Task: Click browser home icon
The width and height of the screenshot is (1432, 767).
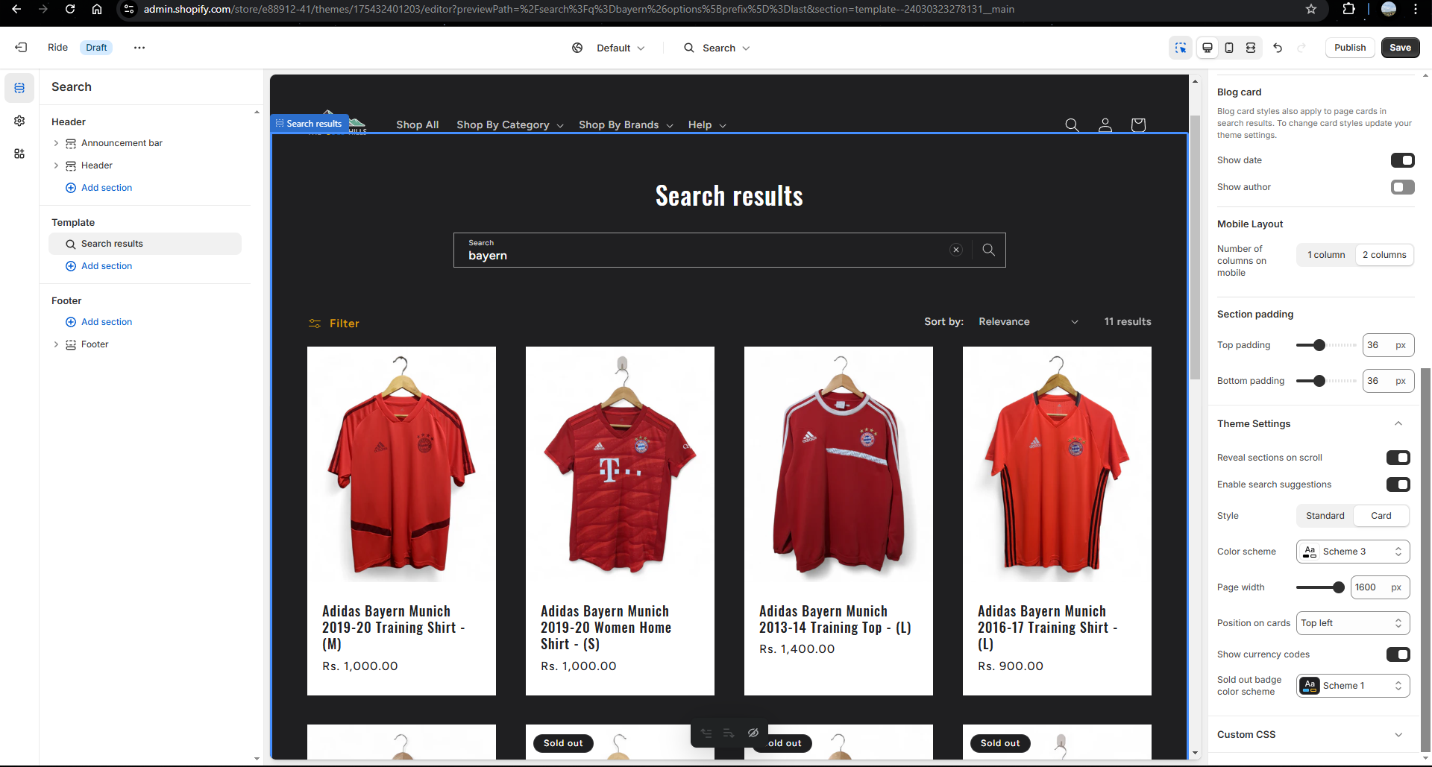Action: 97,9
